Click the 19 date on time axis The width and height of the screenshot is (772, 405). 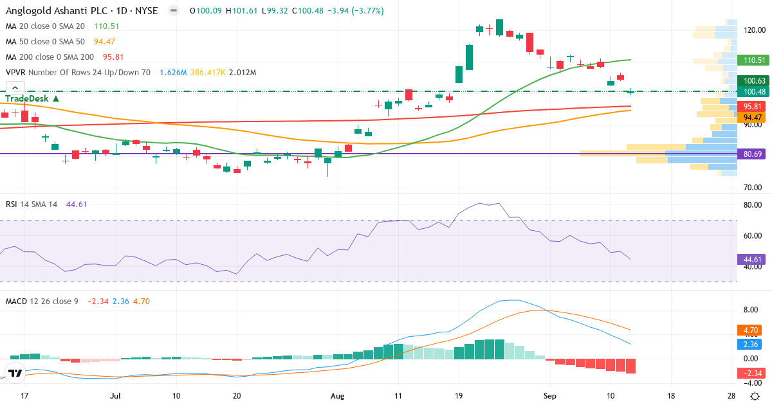pyautogui.click(x=458, y=395)
